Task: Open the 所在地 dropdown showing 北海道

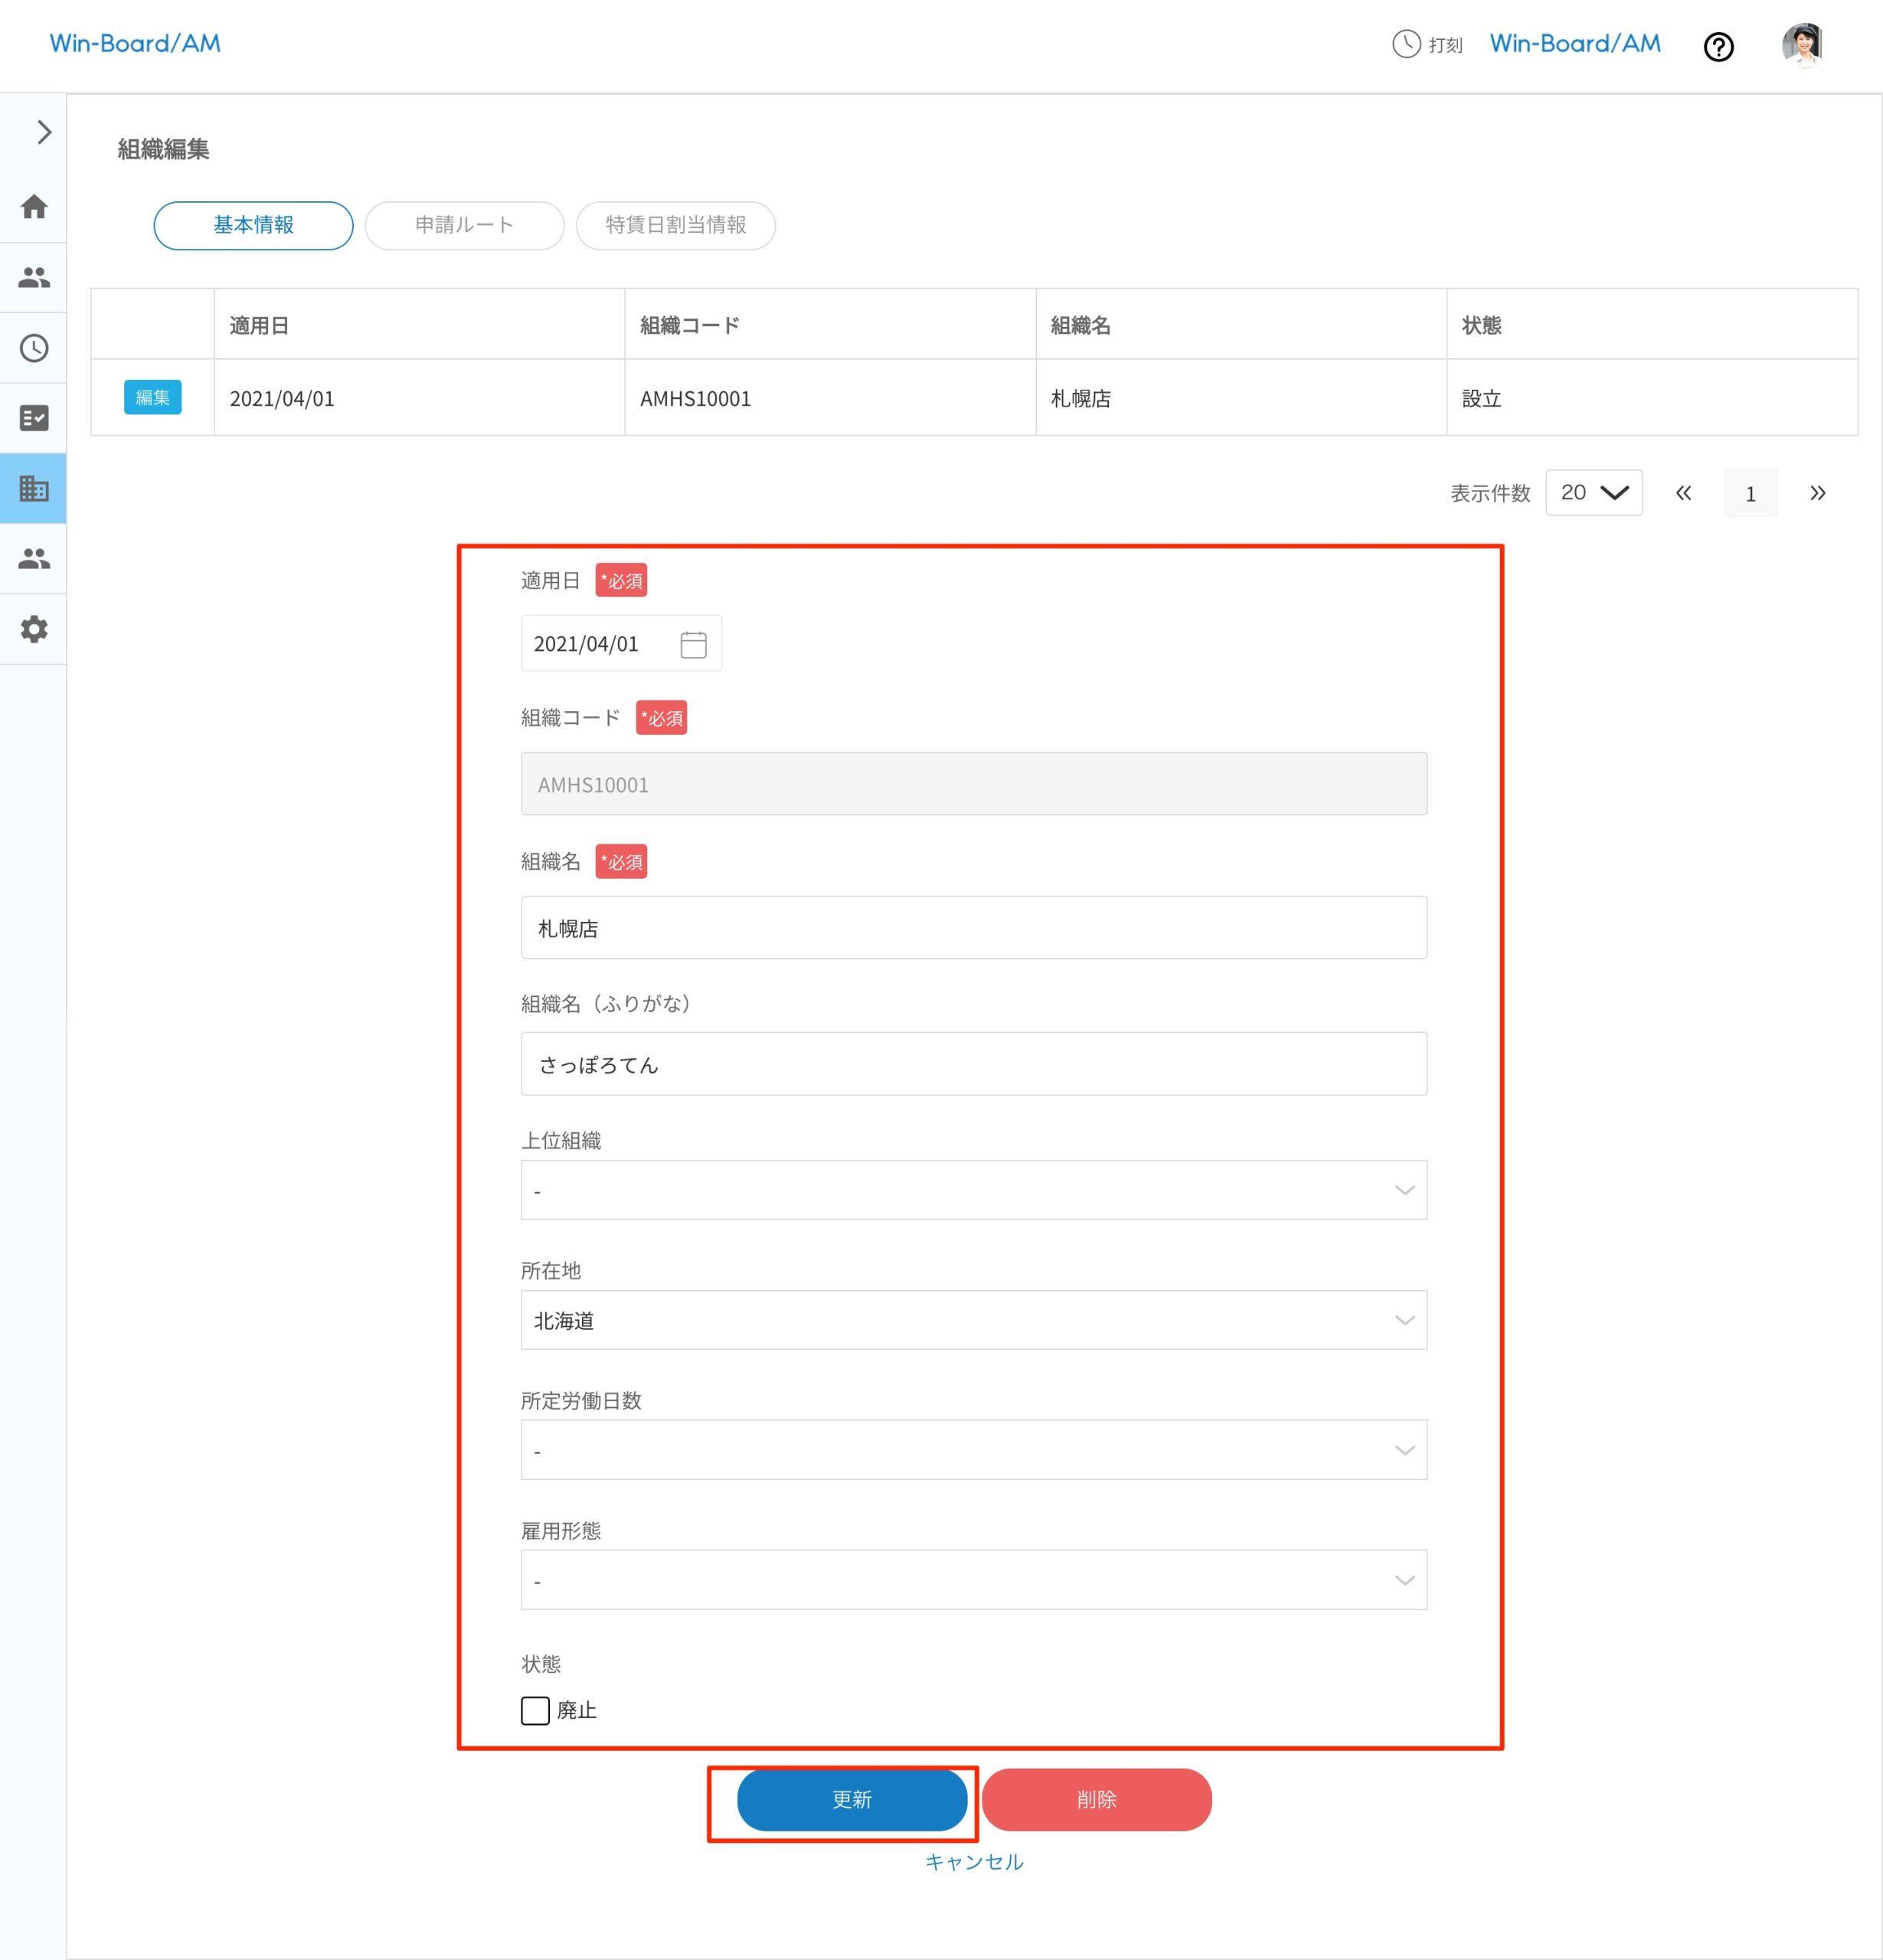Action: (x=973, y=1320)
